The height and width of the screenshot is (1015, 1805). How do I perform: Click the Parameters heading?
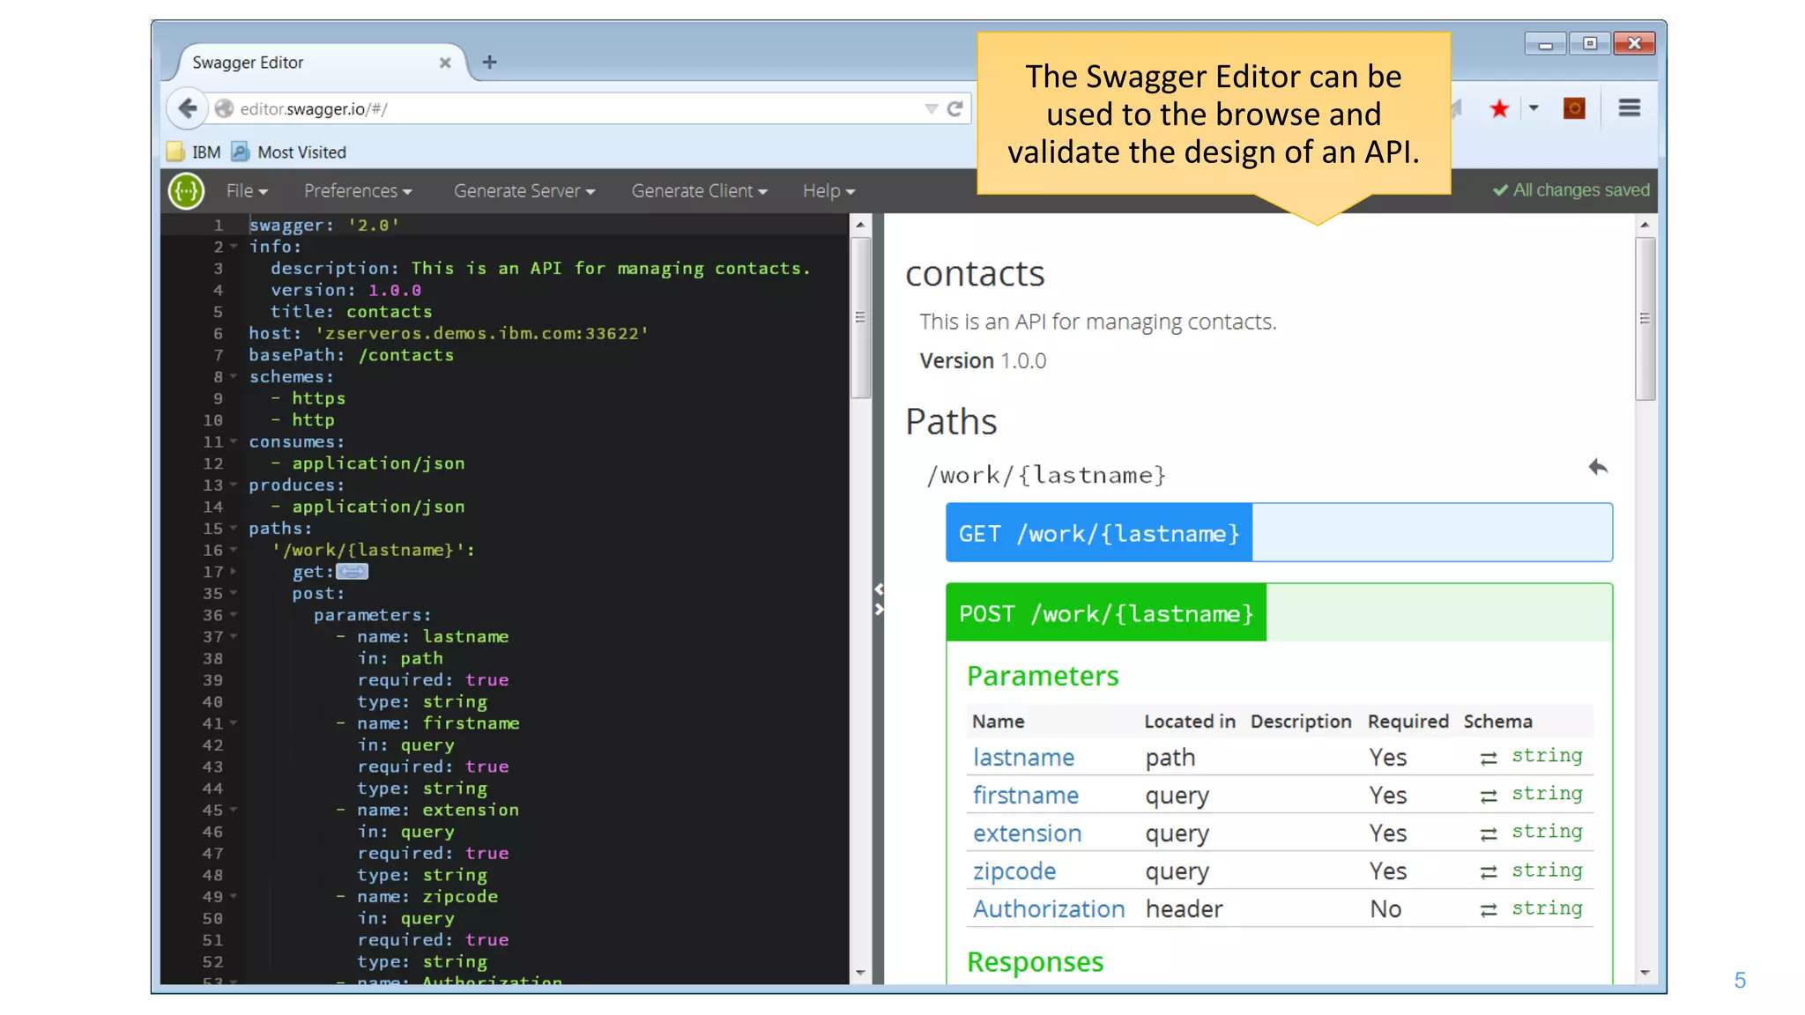1043,675
